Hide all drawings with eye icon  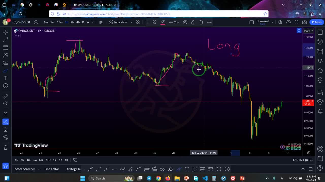[x=5, y=137]
